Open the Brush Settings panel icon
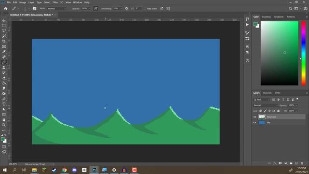Image resolution: width=309 pixels, height=174 pixels. [247, 39]
